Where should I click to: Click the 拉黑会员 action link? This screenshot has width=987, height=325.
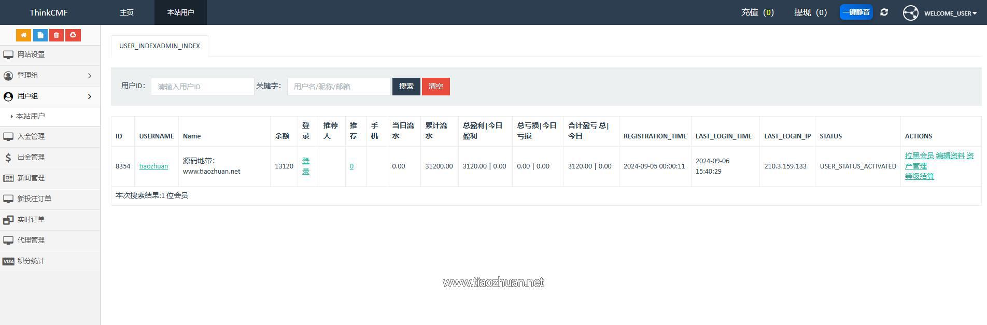coord(919,156)
